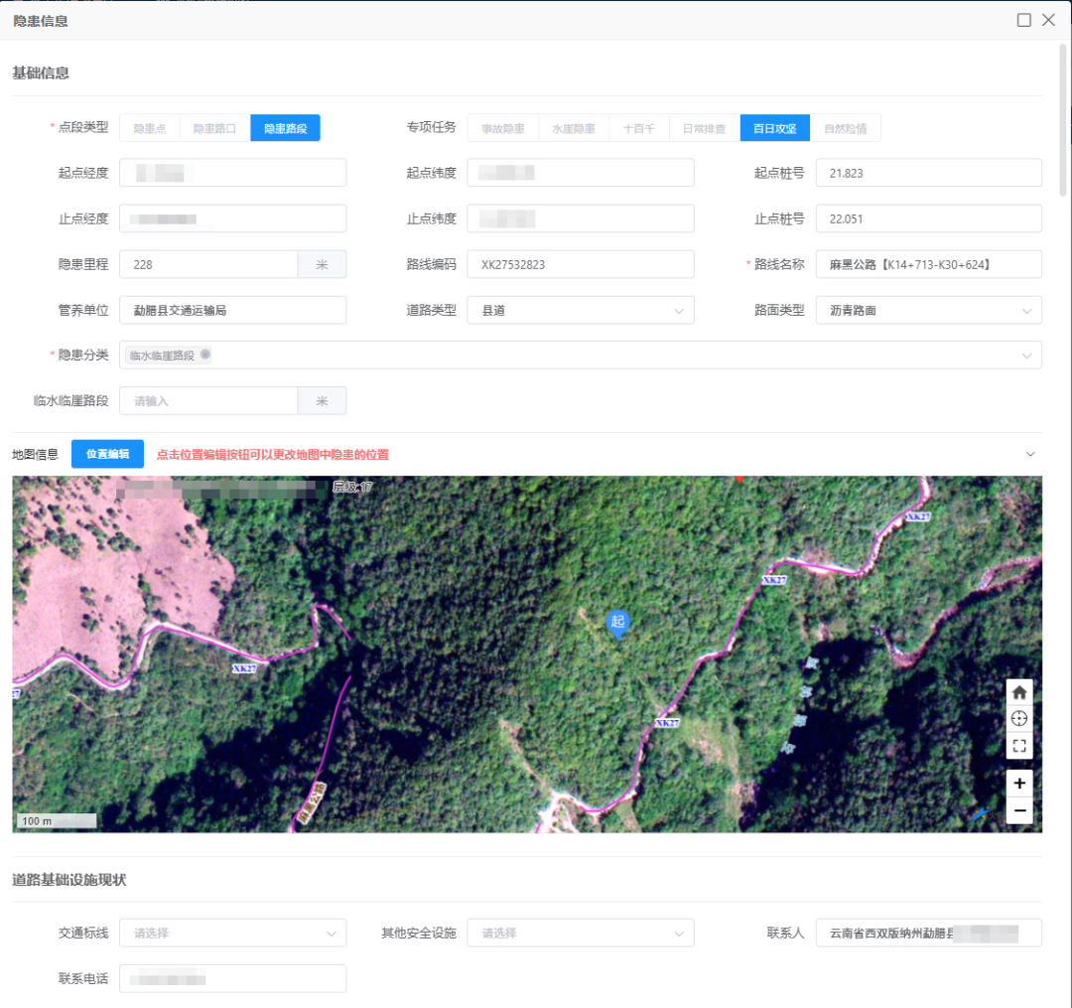This screenshot has width=1072, height=1008.
Task: Click the 基础信息 section heading
Action: point(41,72)
